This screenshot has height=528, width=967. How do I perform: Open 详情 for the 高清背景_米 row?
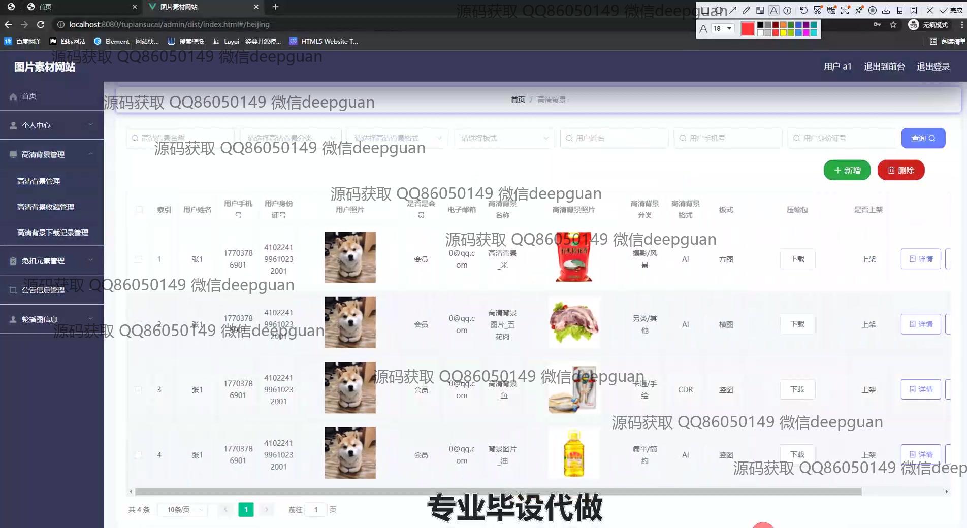click(921, 259)
